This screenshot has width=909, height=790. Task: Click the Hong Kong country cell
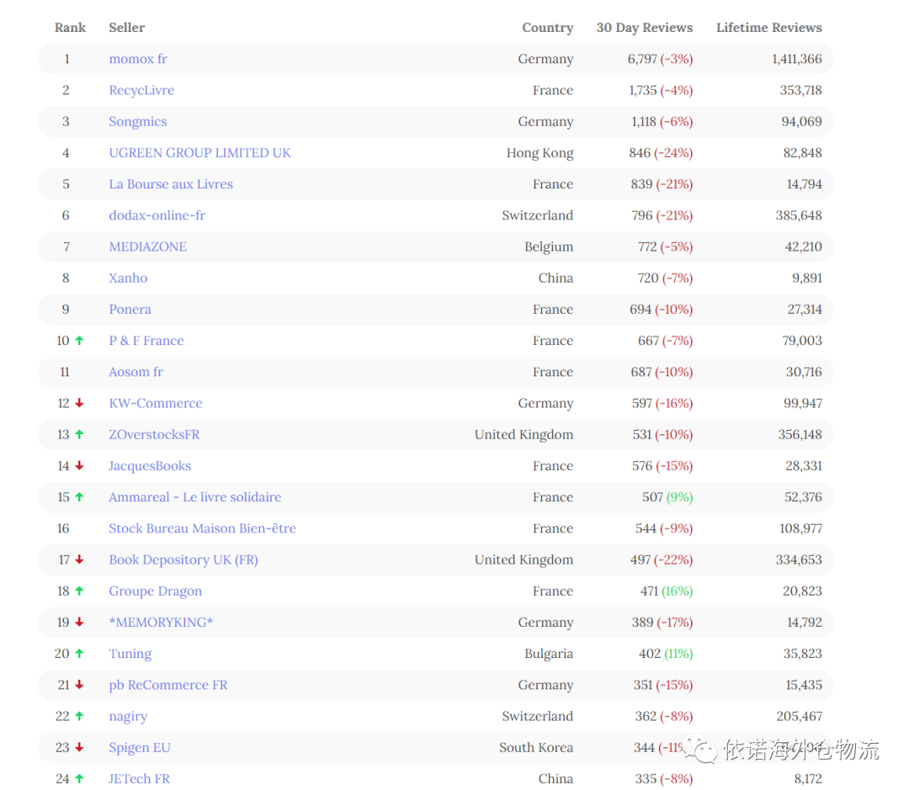click(x=540, y=153)
